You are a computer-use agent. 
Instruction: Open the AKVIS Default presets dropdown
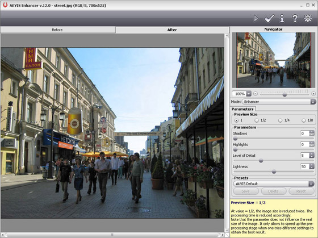(311, 184)
